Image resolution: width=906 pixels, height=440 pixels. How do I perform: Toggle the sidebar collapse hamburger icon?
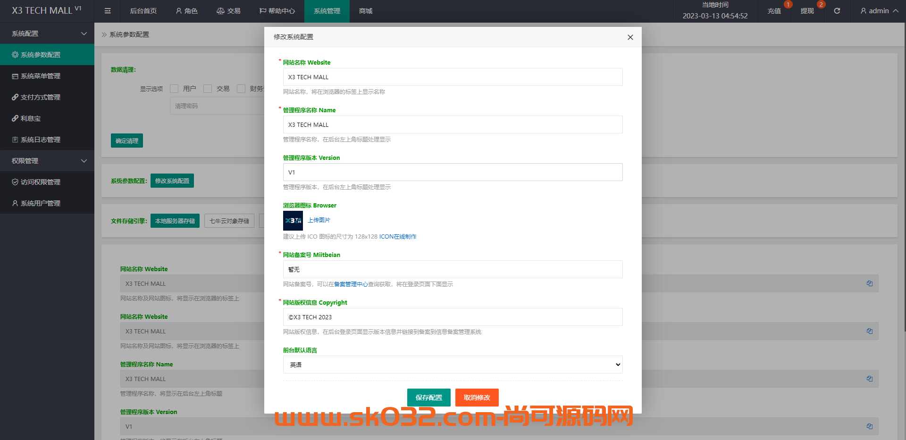pos(108,11)
